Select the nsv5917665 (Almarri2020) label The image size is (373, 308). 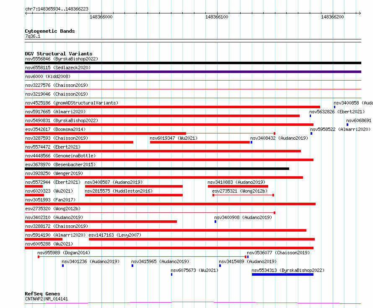point(55,112)
